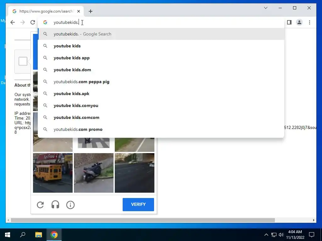322x241 pixels.
Task: Open the Windows Start menu
Action: coord(8,235)
